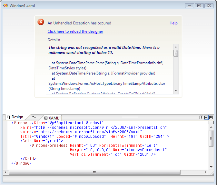Click horizontal scrollbar right arrow

coord(205,172)
